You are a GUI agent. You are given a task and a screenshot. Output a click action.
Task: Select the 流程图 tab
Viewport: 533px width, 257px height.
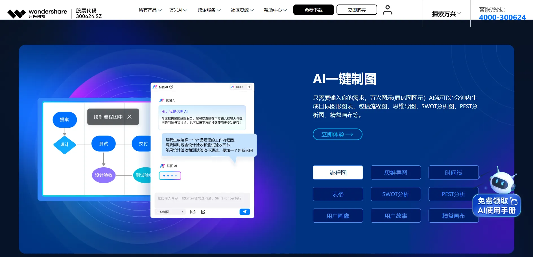pos(338,172)
